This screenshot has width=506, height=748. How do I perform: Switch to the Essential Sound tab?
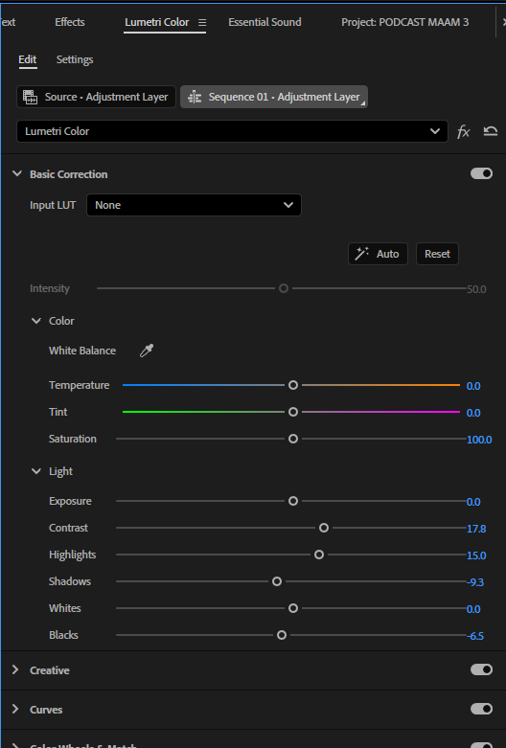[264, 22]
